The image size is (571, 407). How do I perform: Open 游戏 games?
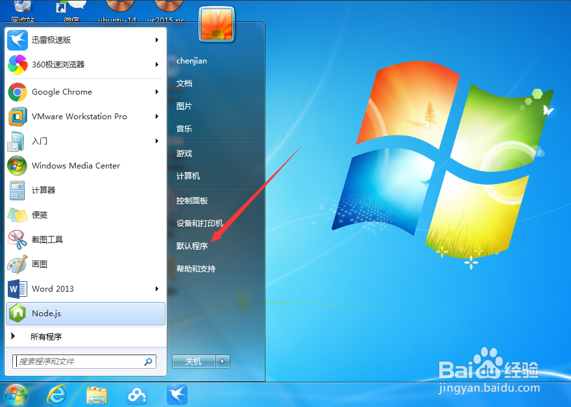click(x=184, y=154)
